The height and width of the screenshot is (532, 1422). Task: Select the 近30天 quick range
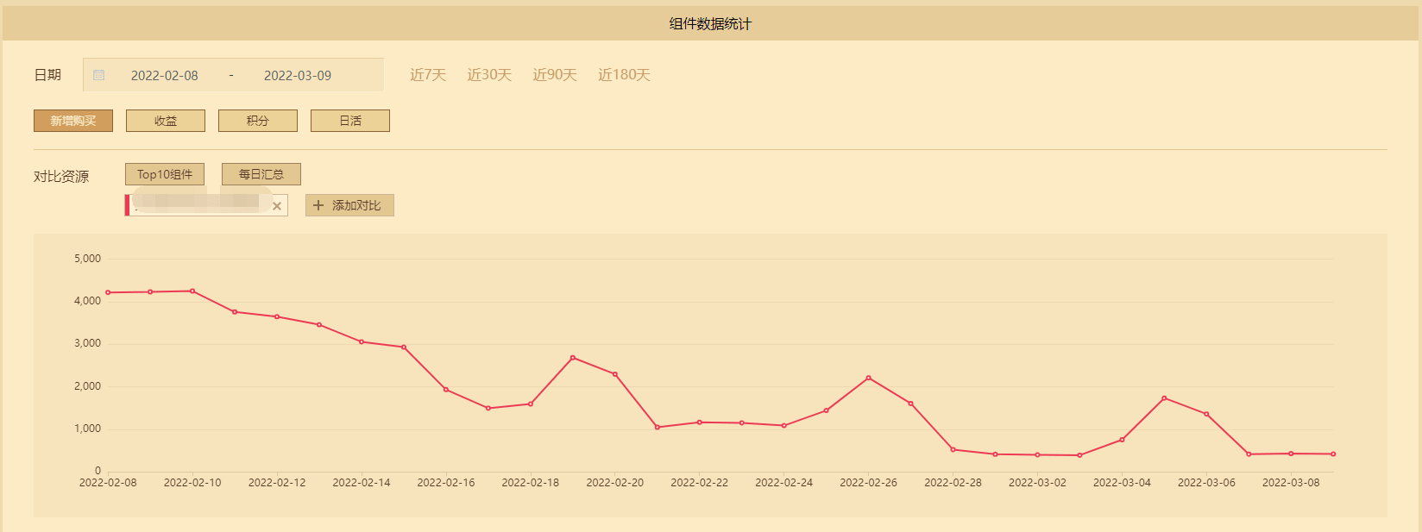click(x=489, y=75)
